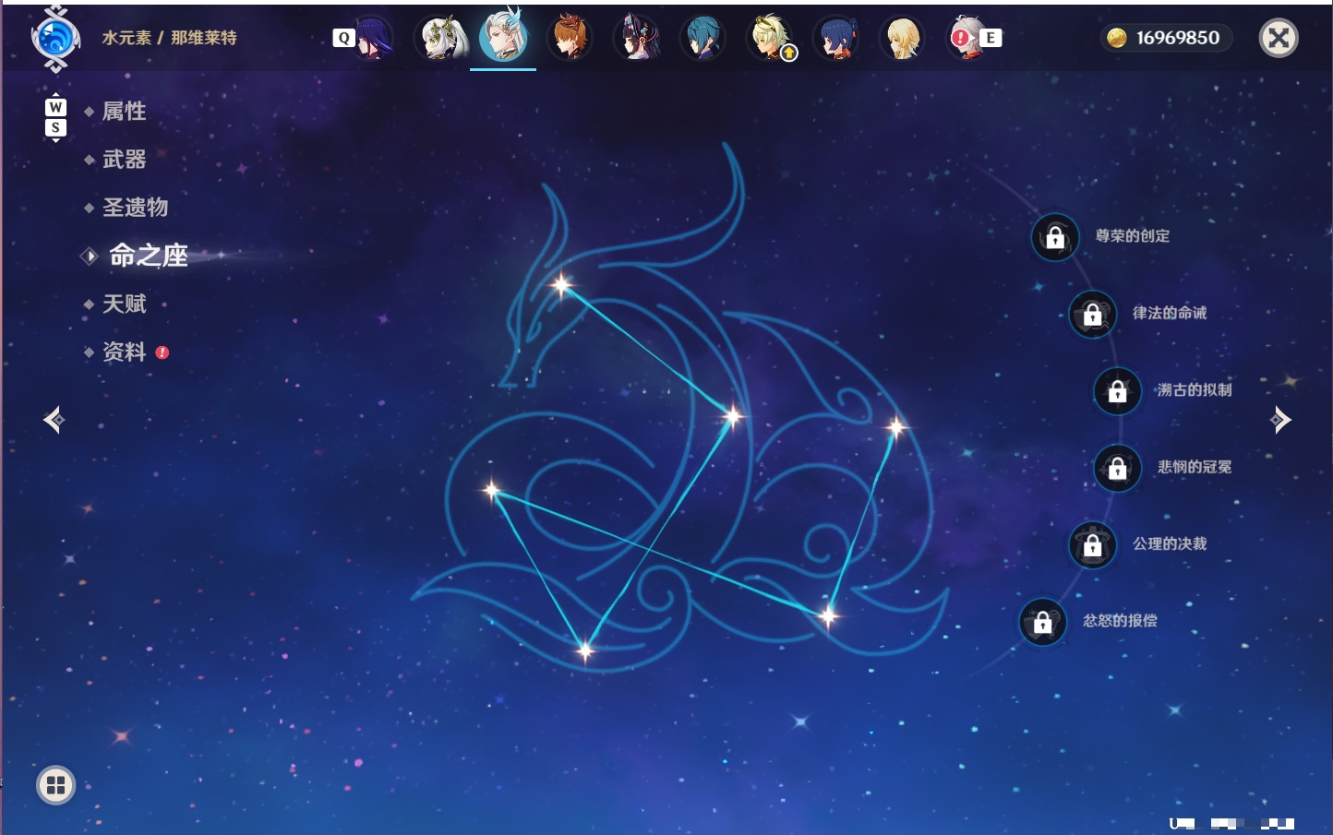The width and height of the screenshot is (1333, 835).
Task: Open the 属性 attributes page
Action: click(124, 112)
